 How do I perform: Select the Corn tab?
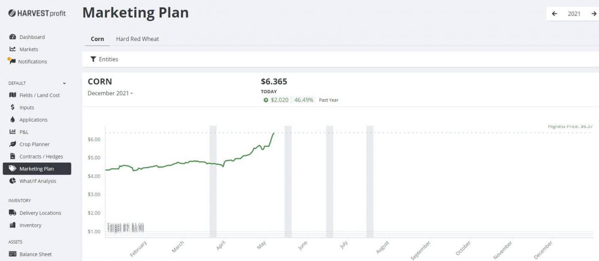(97, 39)
